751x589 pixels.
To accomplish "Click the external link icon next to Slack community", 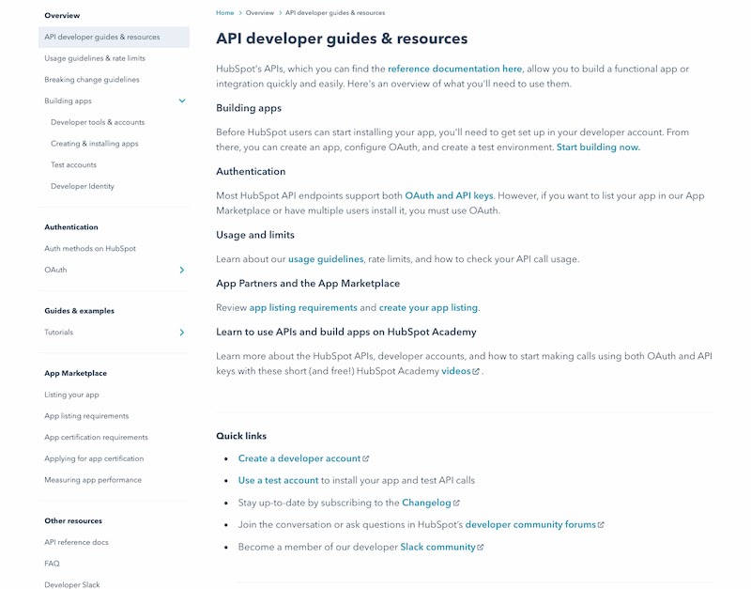I will point(480,546).
